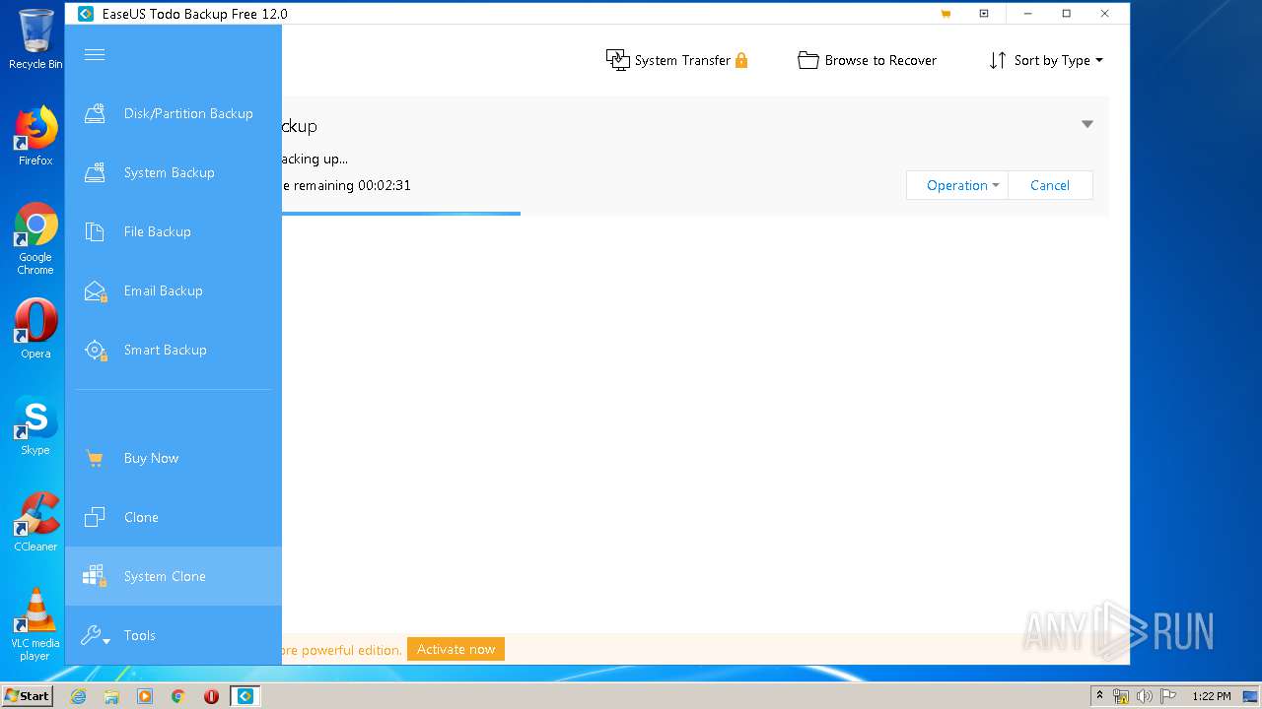Image resolution: width=1262 pixels, height=709 pixels.
Task: Click the volume speaker tray icon
Action: tap(1145, 696)
